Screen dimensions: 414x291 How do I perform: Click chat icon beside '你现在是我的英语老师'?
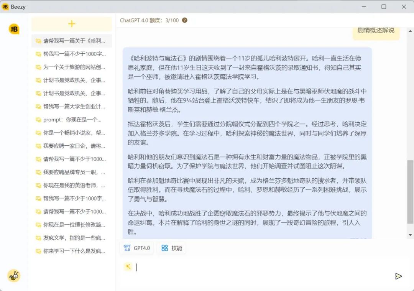pos(38,186)
